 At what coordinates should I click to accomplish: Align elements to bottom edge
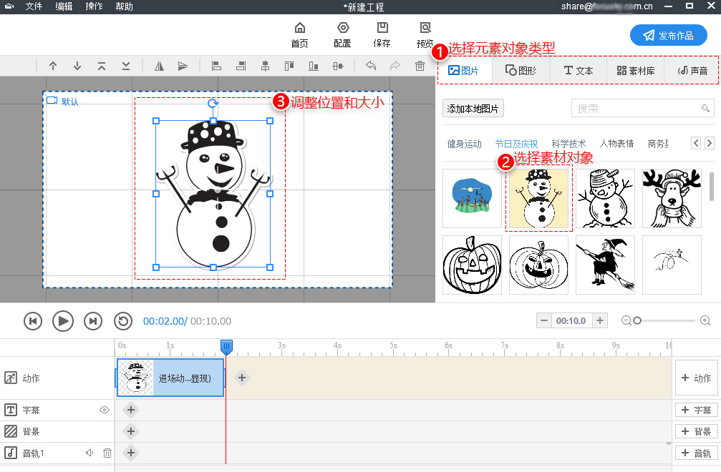(314, 66)
